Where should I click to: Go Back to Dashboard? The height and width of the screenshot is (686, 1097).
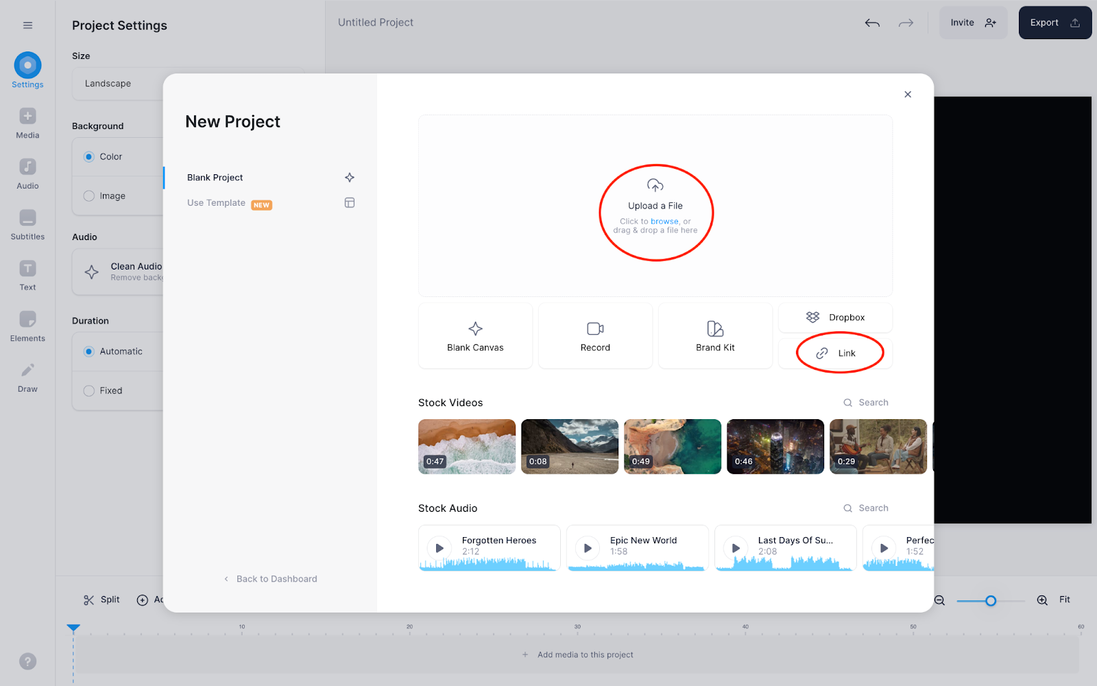(271, 579)
